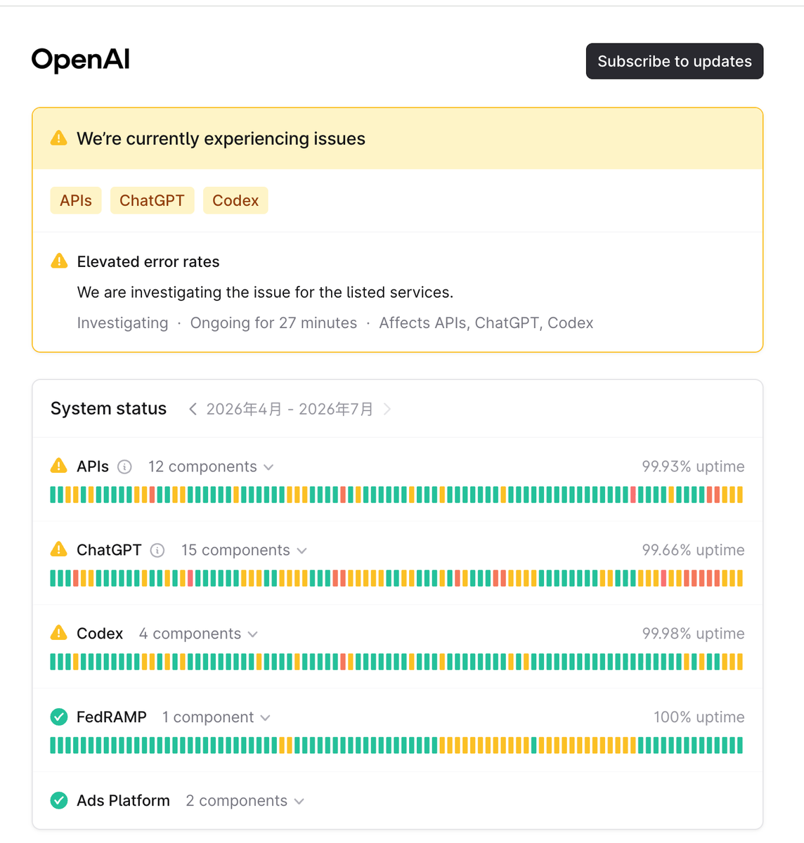The image size is (804, 843).
Task: Expand Ads Platform 2 components dropdown
Action: [245, 802]
